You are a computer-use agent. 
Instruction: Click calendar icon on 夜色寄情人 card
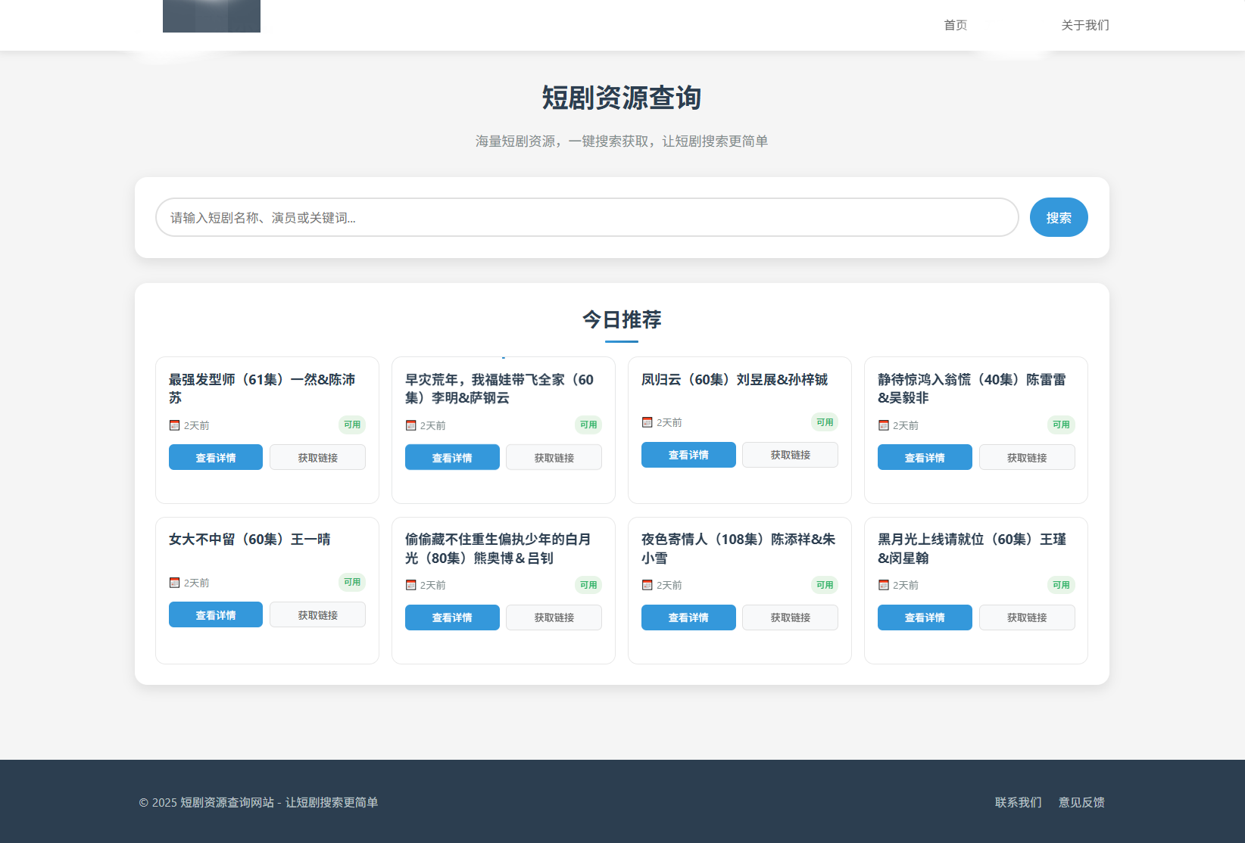(x=647, y=585)
